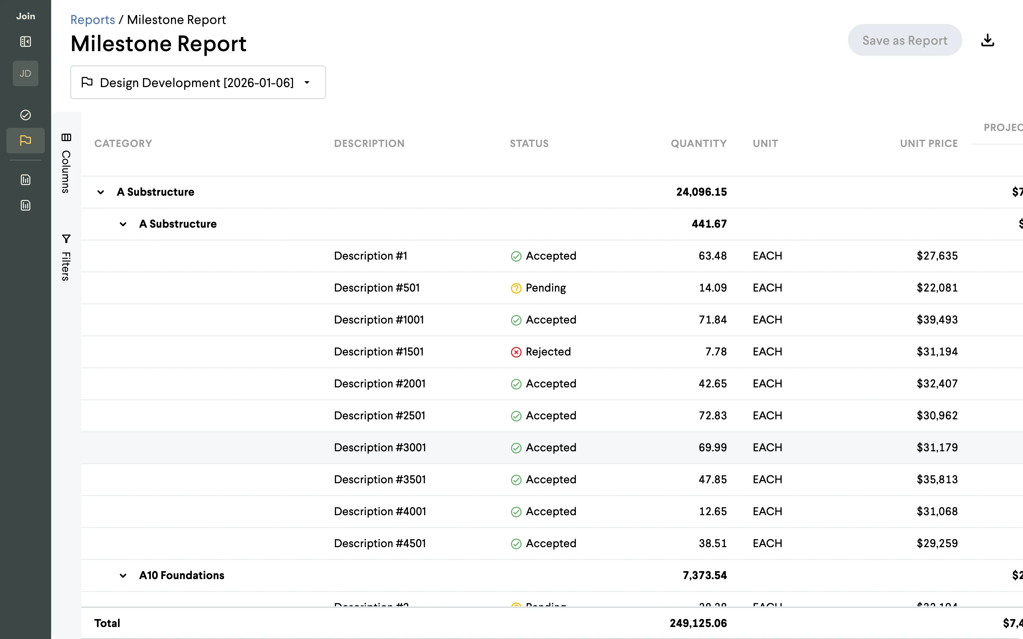Sort by the DESCRIPTION column header
This screenshot has width=1023, height=639.
[369, 143]
